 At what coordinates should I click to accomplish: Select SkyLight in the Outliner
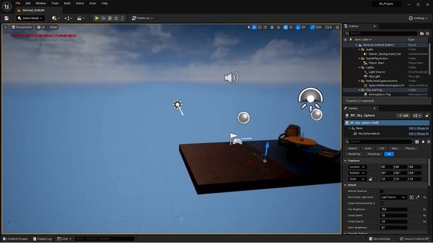pos(374,76)
